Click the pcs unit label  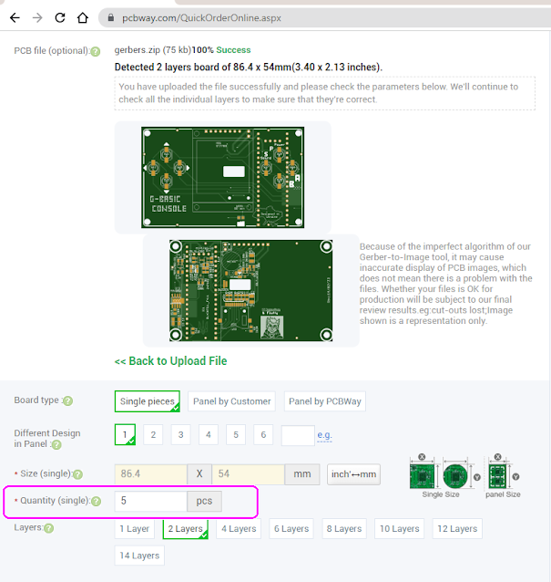[x=204, y=501]
